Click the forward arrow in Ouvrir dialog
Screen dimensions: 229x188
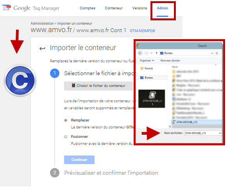pyautogui.click(x=146, y=53)
